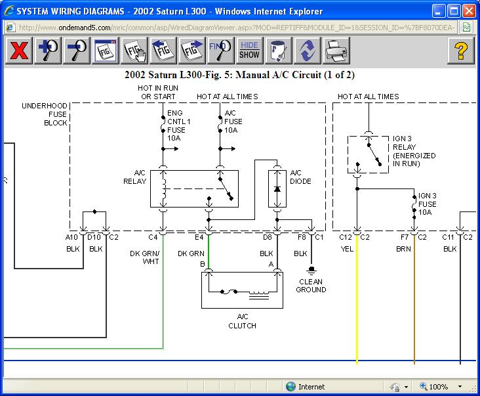Print the wiring diagram
480x396 pixels.
(336, 51)
